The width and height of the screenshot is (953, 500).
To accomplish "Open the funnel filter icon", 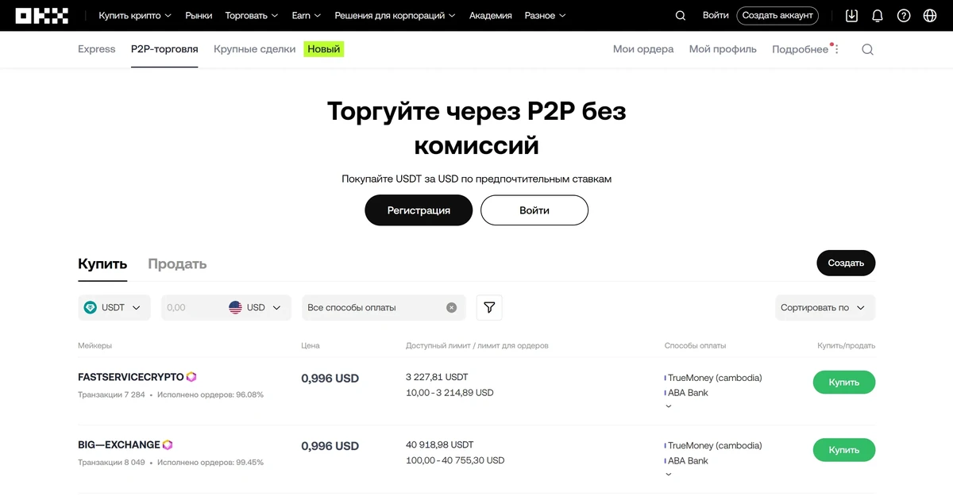I will click(489, 308).
